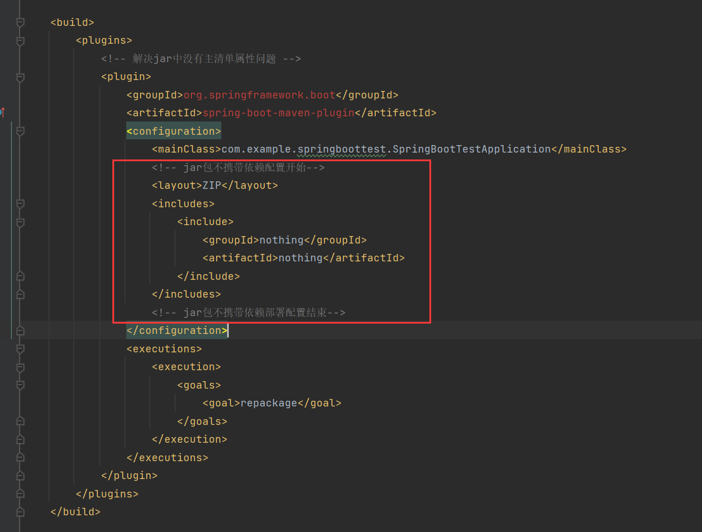Click the </goals> closing tag text
This screenshot has height=532, width=702.
point(202,421)
